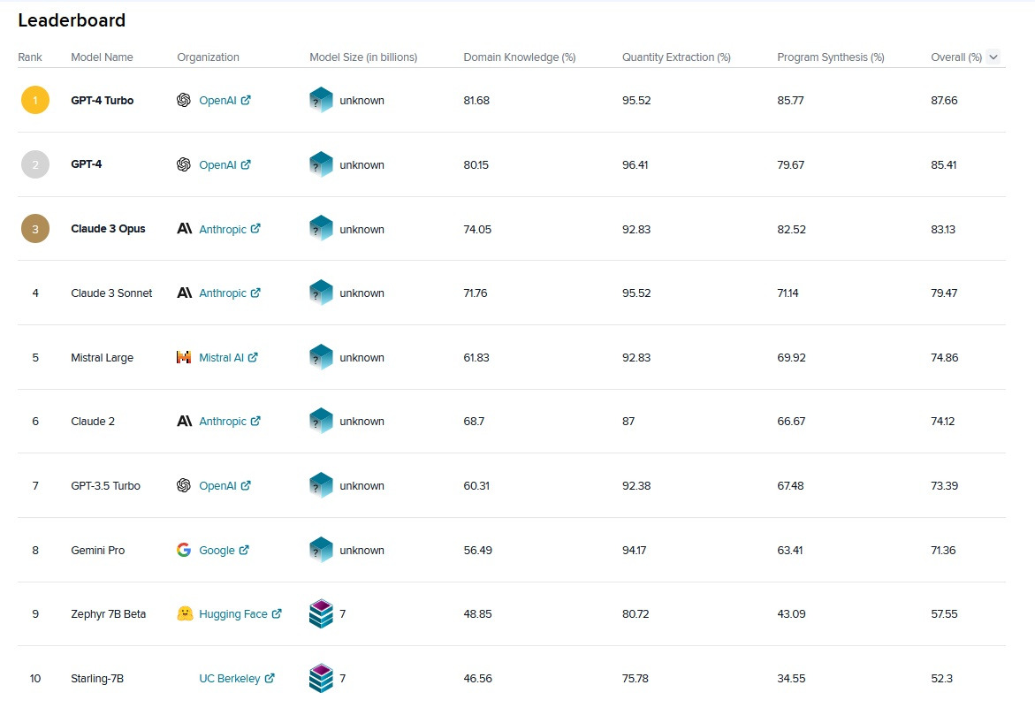The image size is (1035, 723).
Task: Click the Program Synthesis (%) column header
Action: click(830, 57)
